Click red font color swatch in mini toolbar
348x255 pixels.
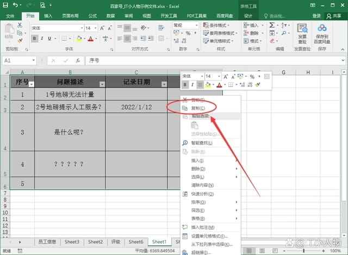pyautogui.click(x=219, y=85)
